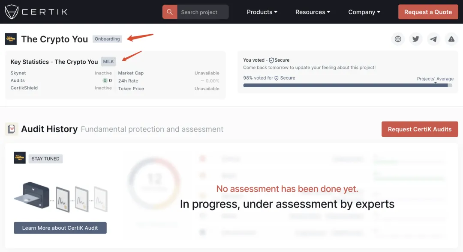
Task: Click the 24h Rate 0.00% value
Action: tap(210, 81)
